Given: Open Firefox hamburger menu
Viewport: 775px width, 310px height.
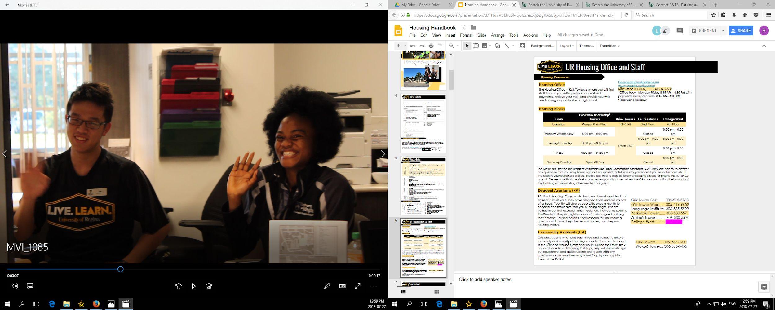Looking at the screenshot, I should [x=768, y=15].
